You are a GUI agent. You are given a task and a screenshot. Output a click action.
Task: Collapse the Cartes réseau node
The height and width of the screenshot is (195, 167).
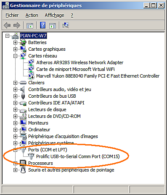pos(15,56)
